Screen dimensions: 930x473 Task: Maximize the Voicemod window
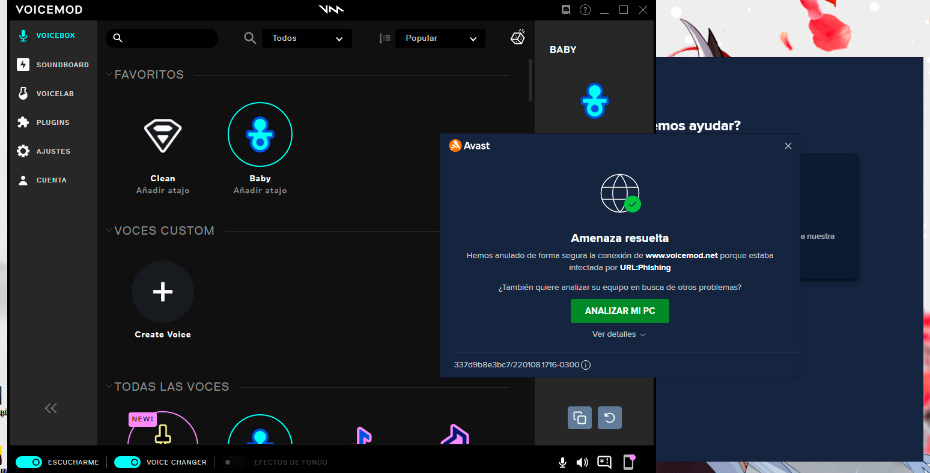[624, 10]
